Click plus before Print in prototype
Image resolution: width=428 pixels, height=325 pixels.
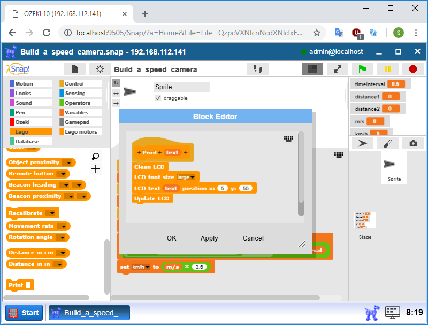pos(139,152)
